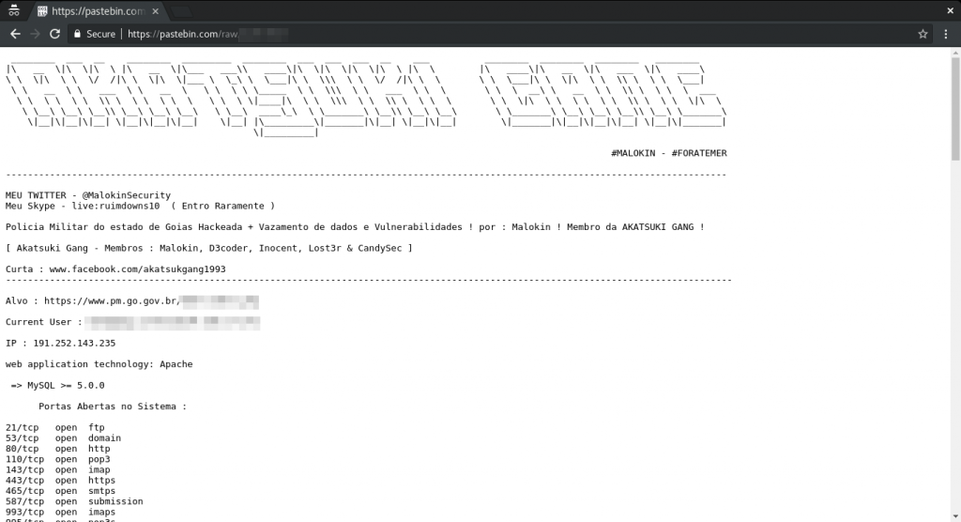Viewport: 961px width, 522px height.
Task: Click the '443/tcp open https' row
Action: tap(61, 481)
